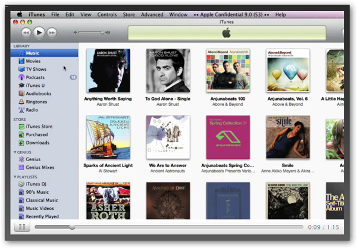Open the iTunes application menu
The image size is (357, 248).
(x=37, y=14)
